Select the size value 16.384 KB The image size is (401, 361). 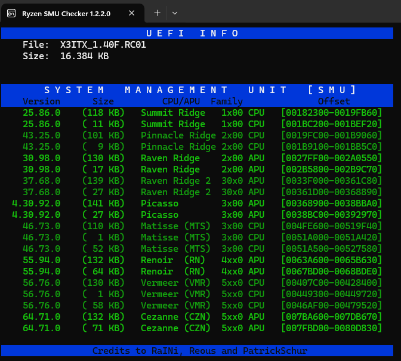coord(84,56)
